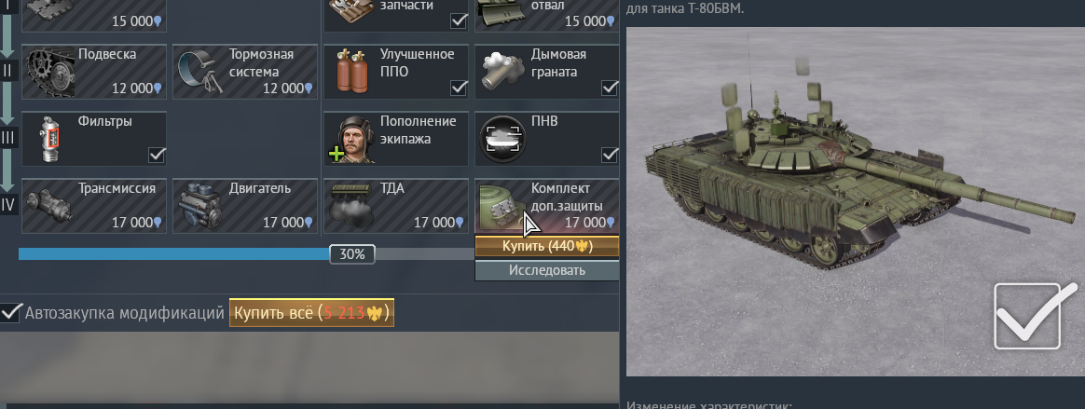Viewport: 1085px width, 409px height.
Task: Click the Исследовать research button
Action: click(x=546, y=270)
